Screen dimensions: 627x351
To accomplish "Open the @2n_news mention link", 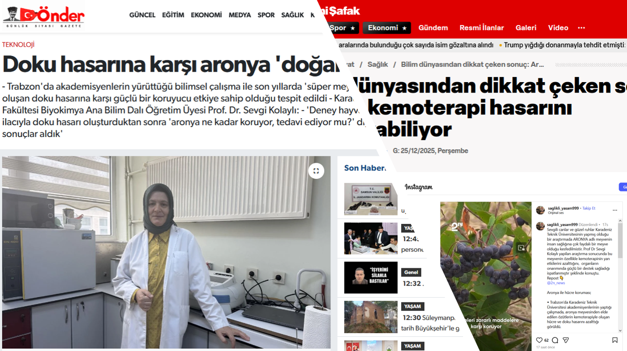I will click(x=556, y=283).
